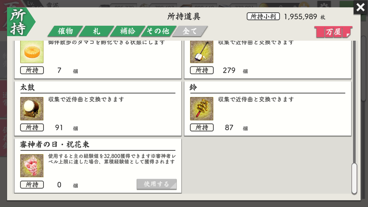The width and height of the screenshot is (368, 207).
Task: Click the inventory scrollbar thumb
Action: [354, 178]
